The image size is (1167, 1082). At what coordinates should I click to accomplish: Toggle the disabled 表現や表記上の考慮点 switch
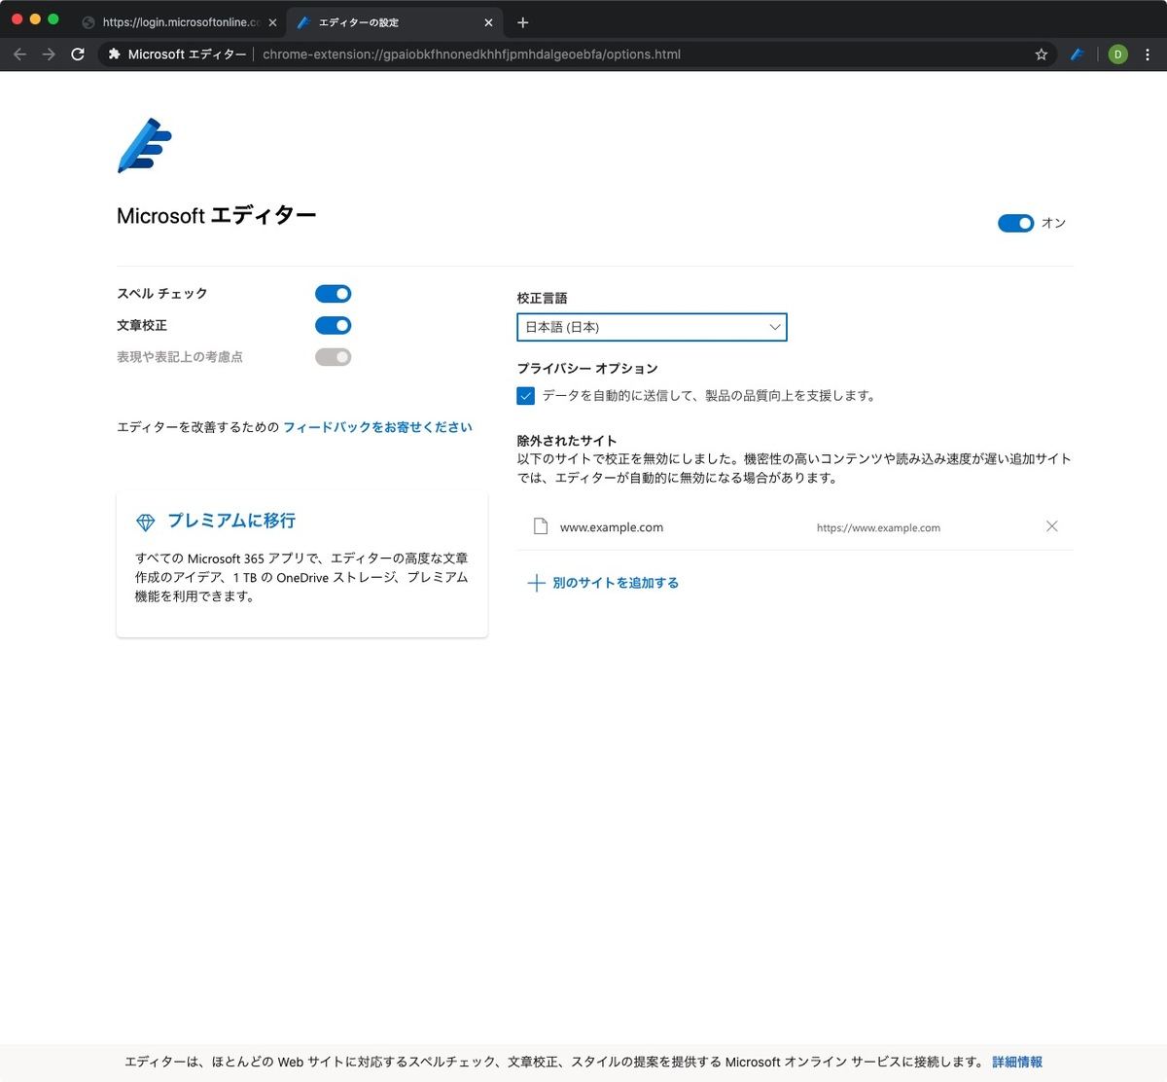coord(333,357)
